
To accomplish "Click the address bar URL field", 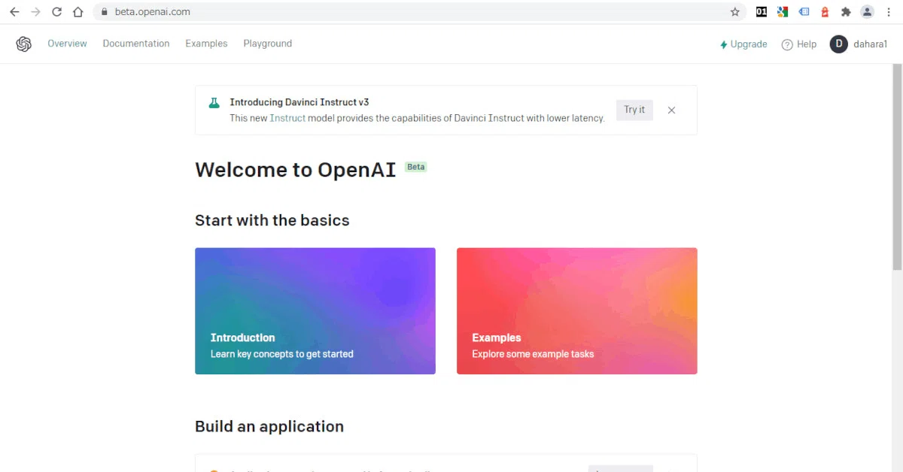I will pos(418,12).
